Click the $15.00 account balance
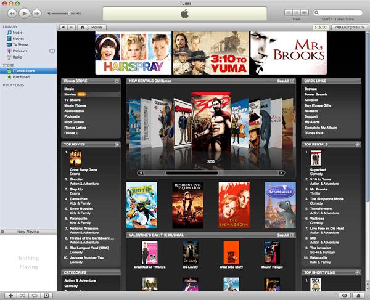Screen dimensions: 370x300 coord(321,27)
